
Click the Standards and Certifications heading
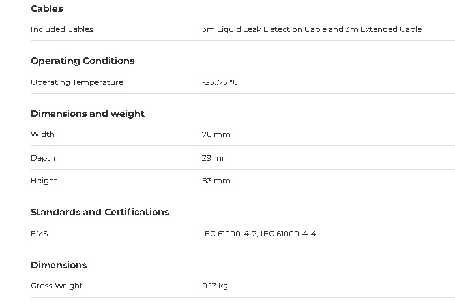point(100,212)
